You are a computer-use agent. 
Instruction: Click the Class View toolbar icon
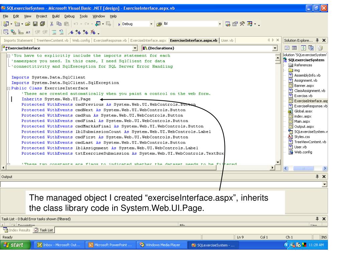[250, 24]
